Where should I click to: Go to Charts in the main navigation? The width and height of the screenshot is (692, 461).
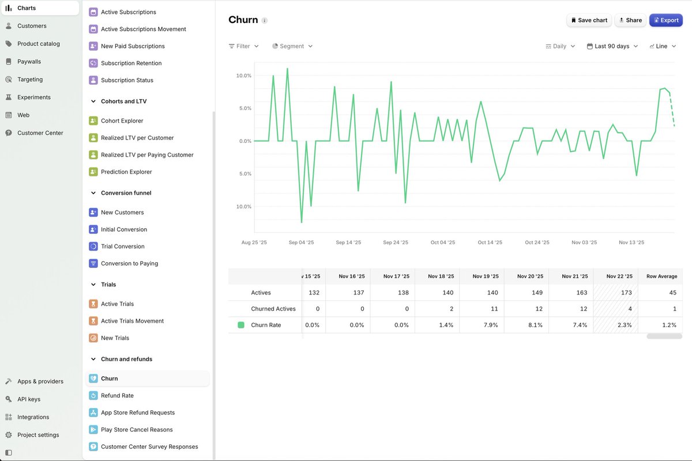pyautogui.click(x=40, y=8)
